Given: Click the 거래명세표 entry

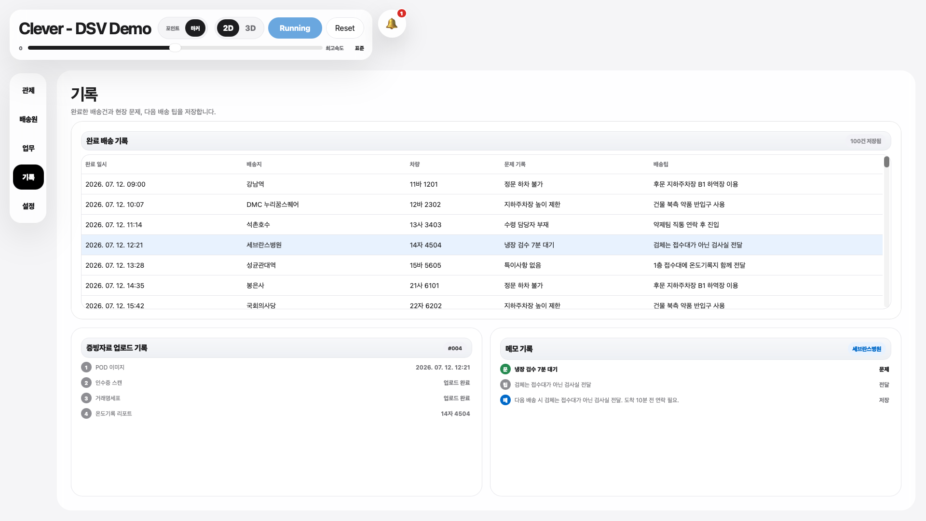Looking at the screenshot, I should (108, 398).
